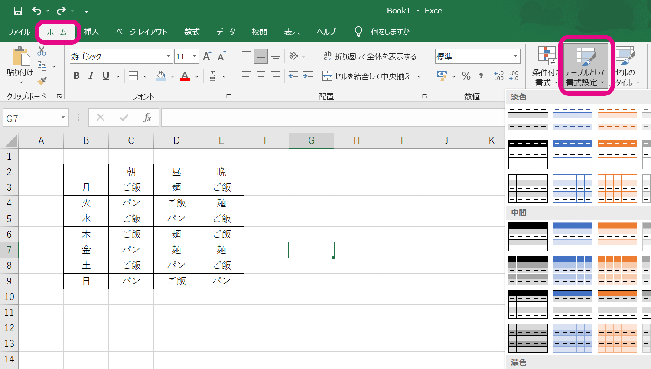Click the fill color bucket icon
This screenshot has width=651, height=369.
pos(161,76)
